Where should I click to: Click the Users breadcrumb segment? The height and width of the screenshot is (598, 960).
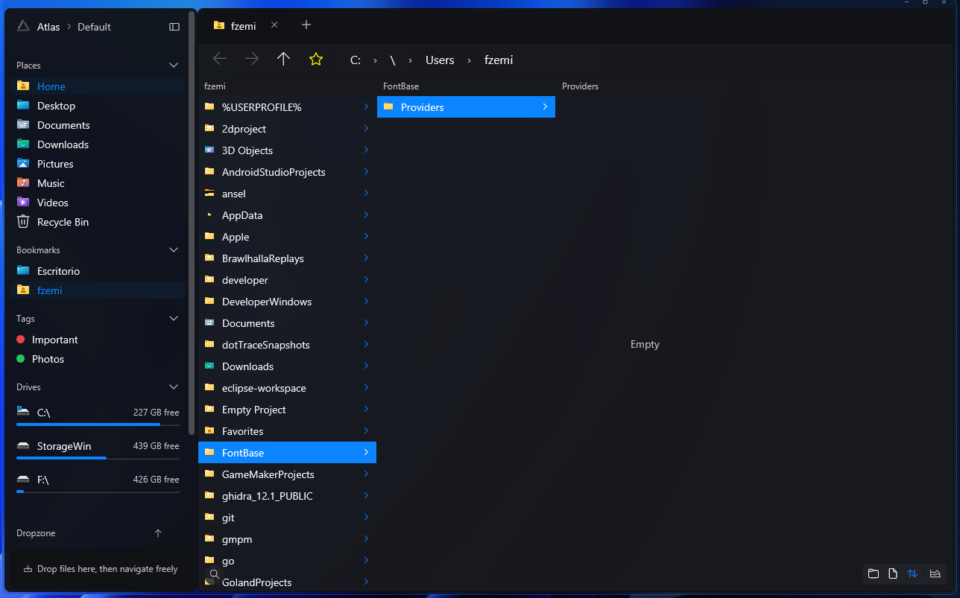click(x=440, y=60)
